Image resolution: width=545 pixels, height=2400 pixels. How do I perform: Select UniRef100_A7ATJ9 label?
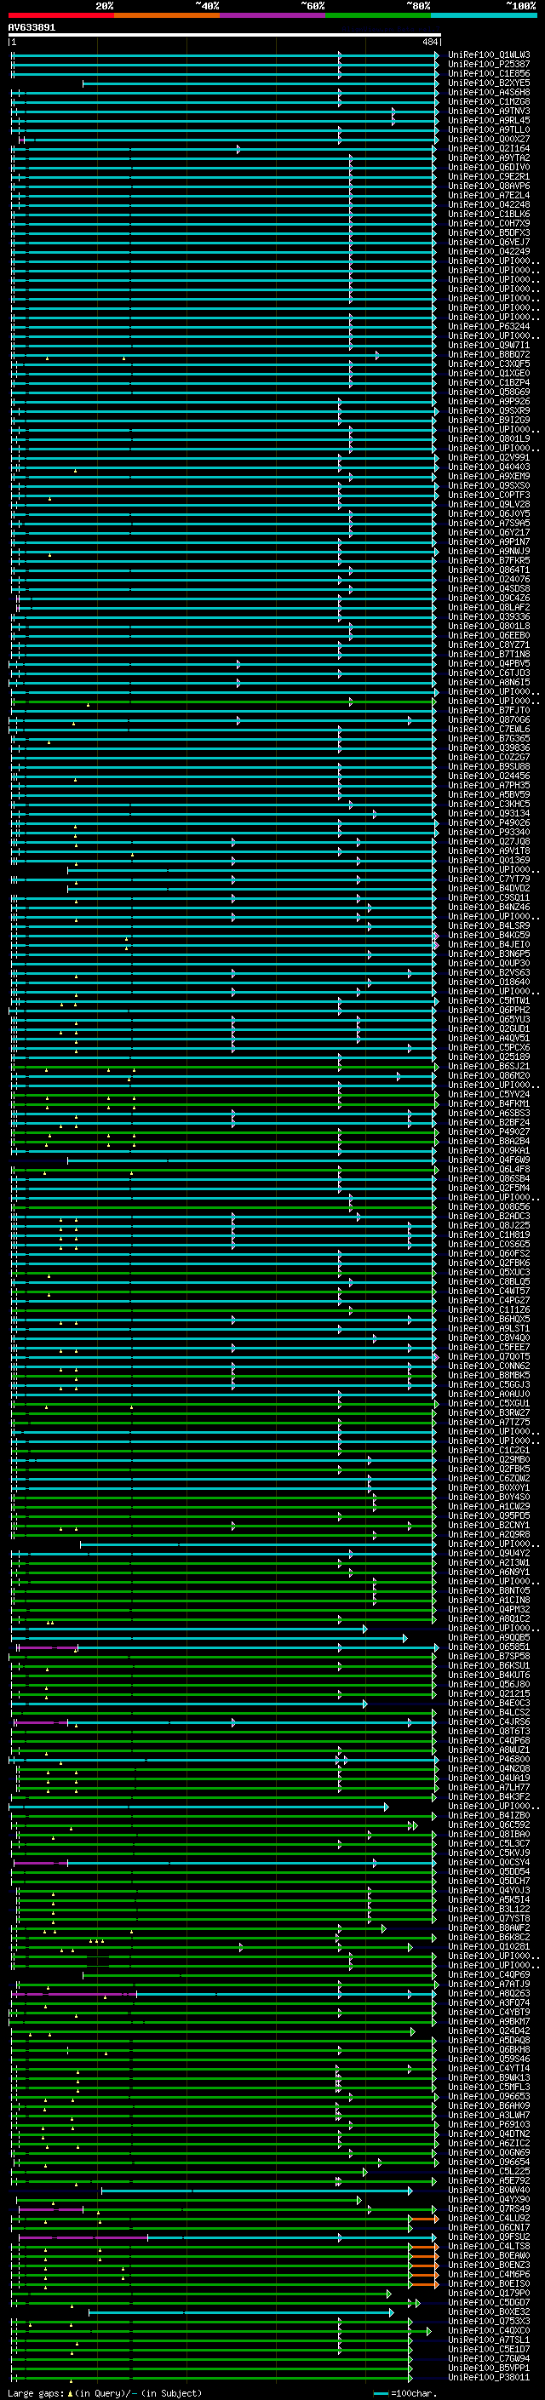point(489,1985)
